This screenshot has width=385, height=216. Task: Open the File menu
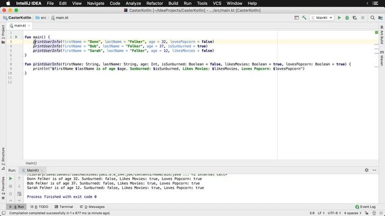pos(50,4)
